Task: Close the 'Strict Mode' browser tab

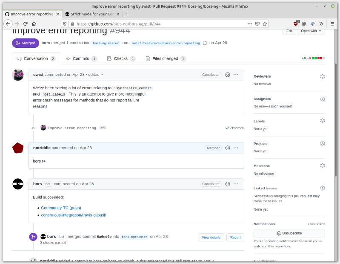Action: 118,14
